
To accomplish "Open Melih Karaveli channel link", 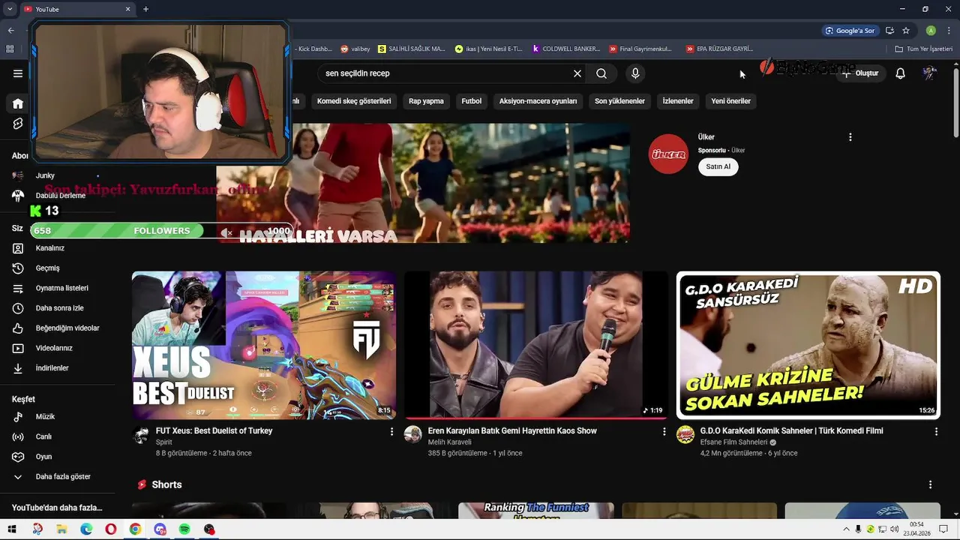I will tap(449, 442).
